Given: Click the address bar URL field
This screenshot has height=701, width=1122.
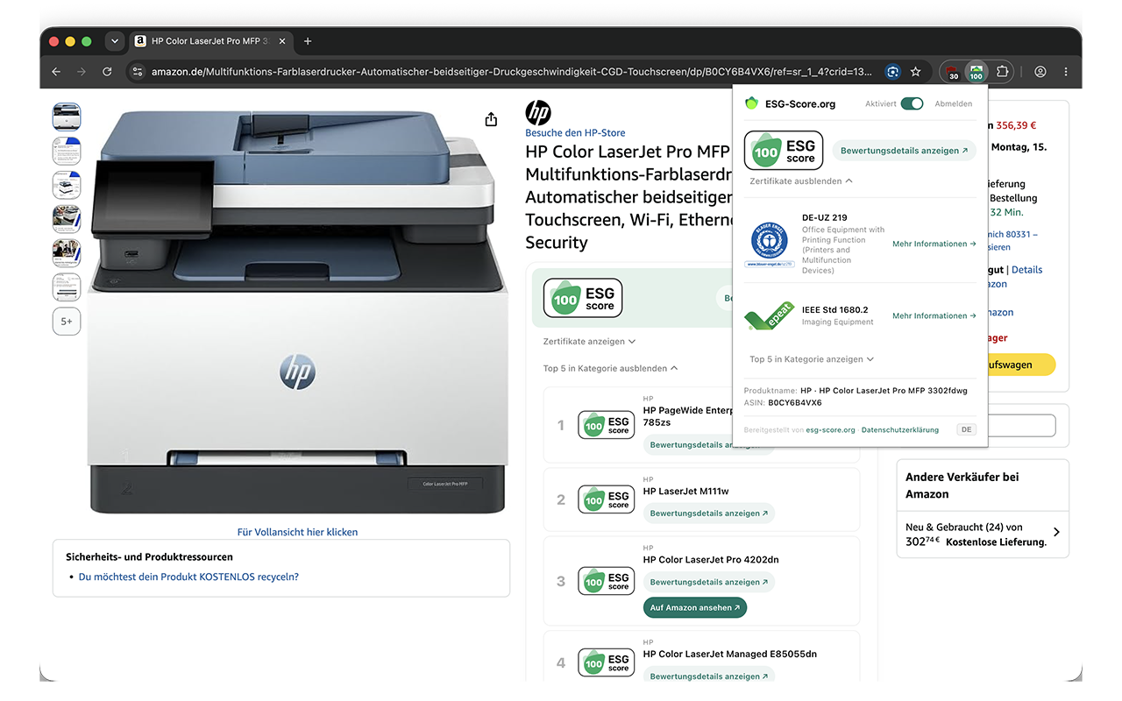Looking at the screenshot, I should click(512, 72).
